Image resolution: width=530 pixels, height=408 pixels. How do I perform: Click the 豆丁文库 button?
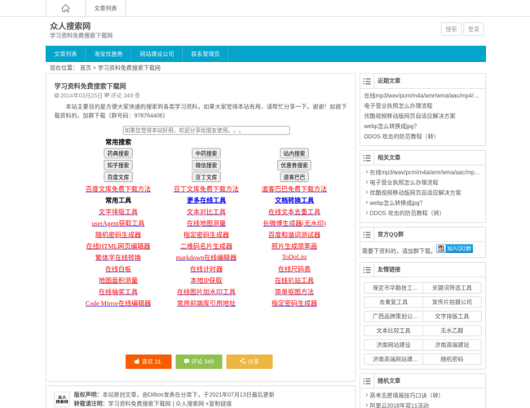tap(206, 177)
